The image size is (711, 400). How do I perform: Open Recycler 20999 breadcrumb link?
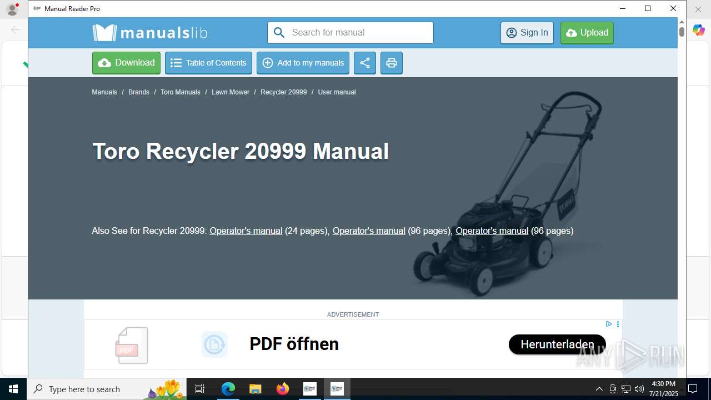284,92
